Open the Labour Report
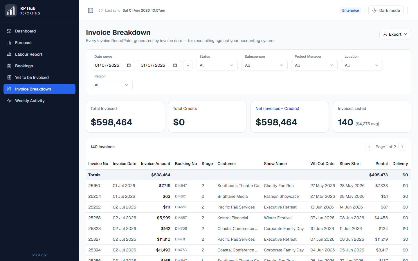The width and height of the screenshot is (418, 261). 39,54
